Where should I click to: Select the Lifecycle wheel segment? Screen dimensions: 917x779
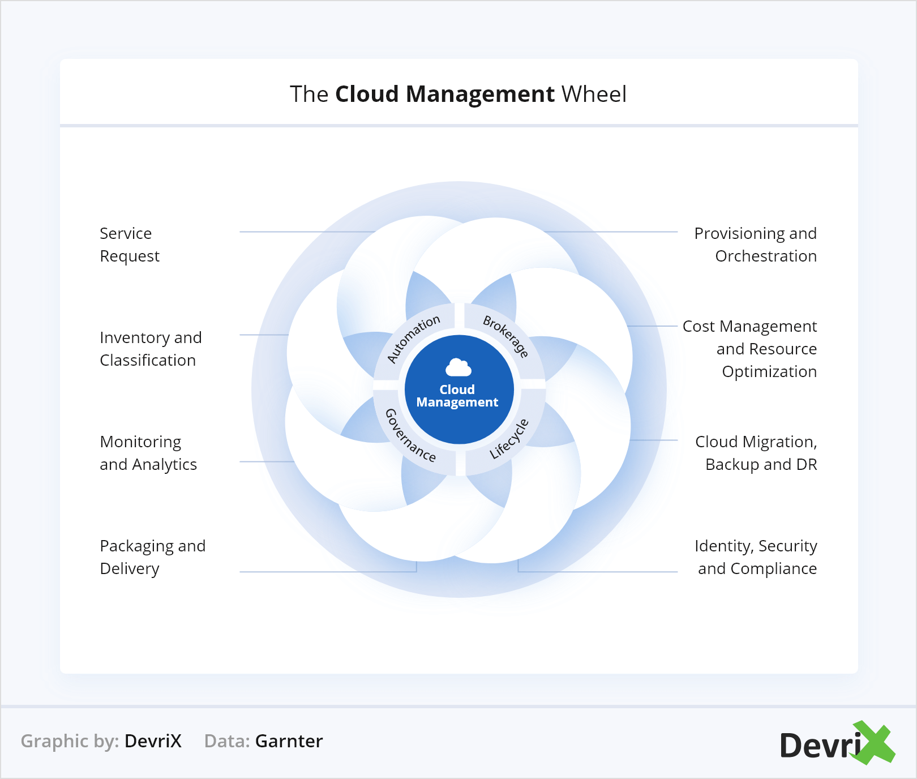pyautogui.click(x=509, y=439)
